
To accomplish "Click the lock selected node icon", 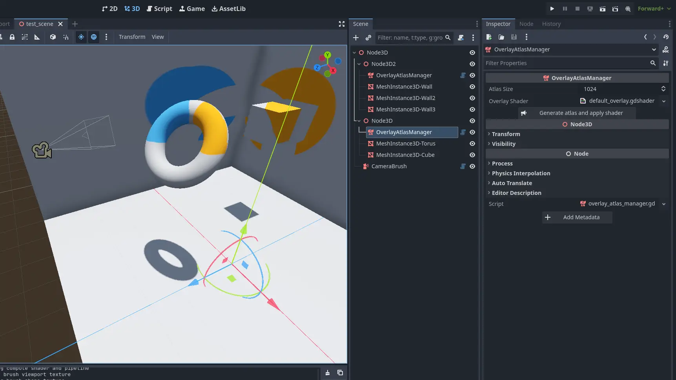I will point(12,37).
